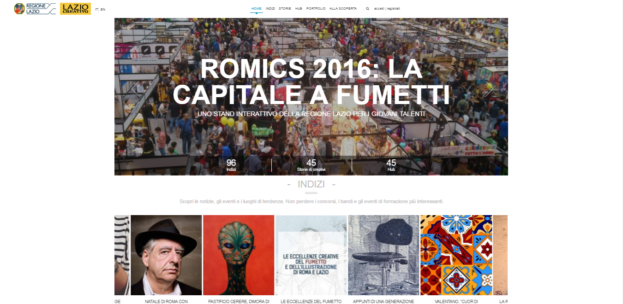Open the INDIZI menu item
The width and height of the screenshot is (623, 304).
pos(270,9)
